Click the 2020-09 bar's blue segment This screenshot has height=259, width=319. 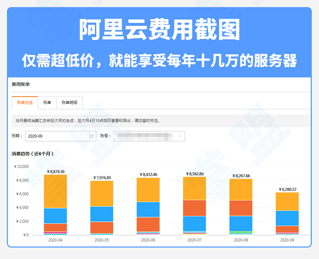[x=287, y=218]
